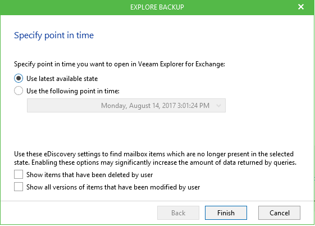
Task: Click the eDiscovery settings description paragraph
Action: [155, 158]
